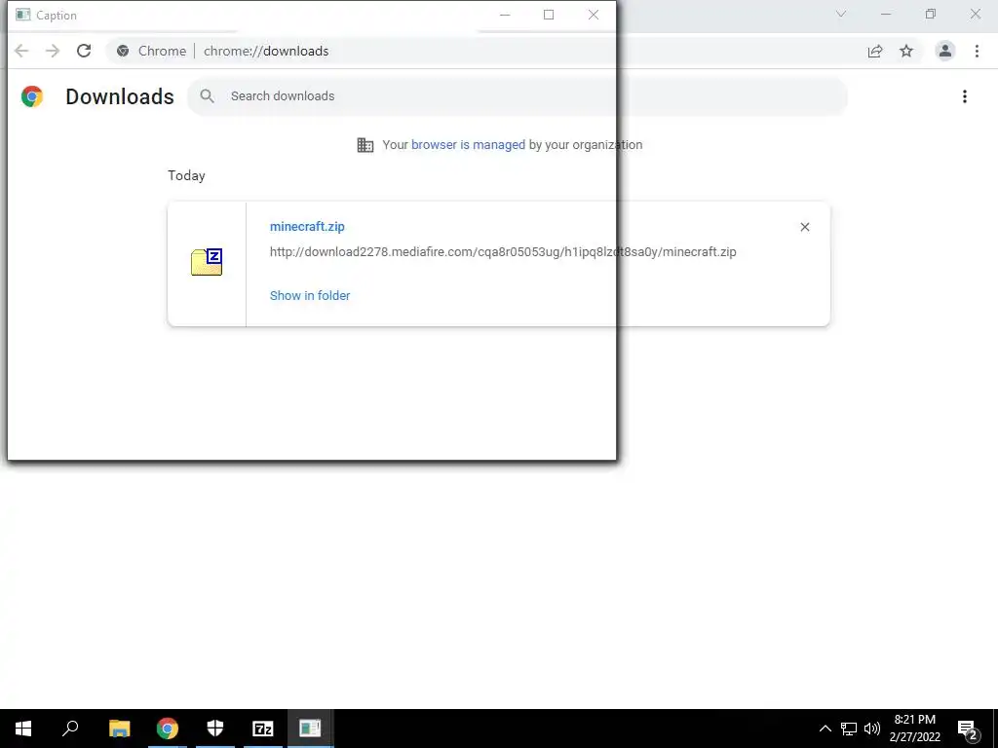This screenshot has height=748, width=998.
Task: Click the Caption app taskbar icon
Action: click(x=311, y=729)
